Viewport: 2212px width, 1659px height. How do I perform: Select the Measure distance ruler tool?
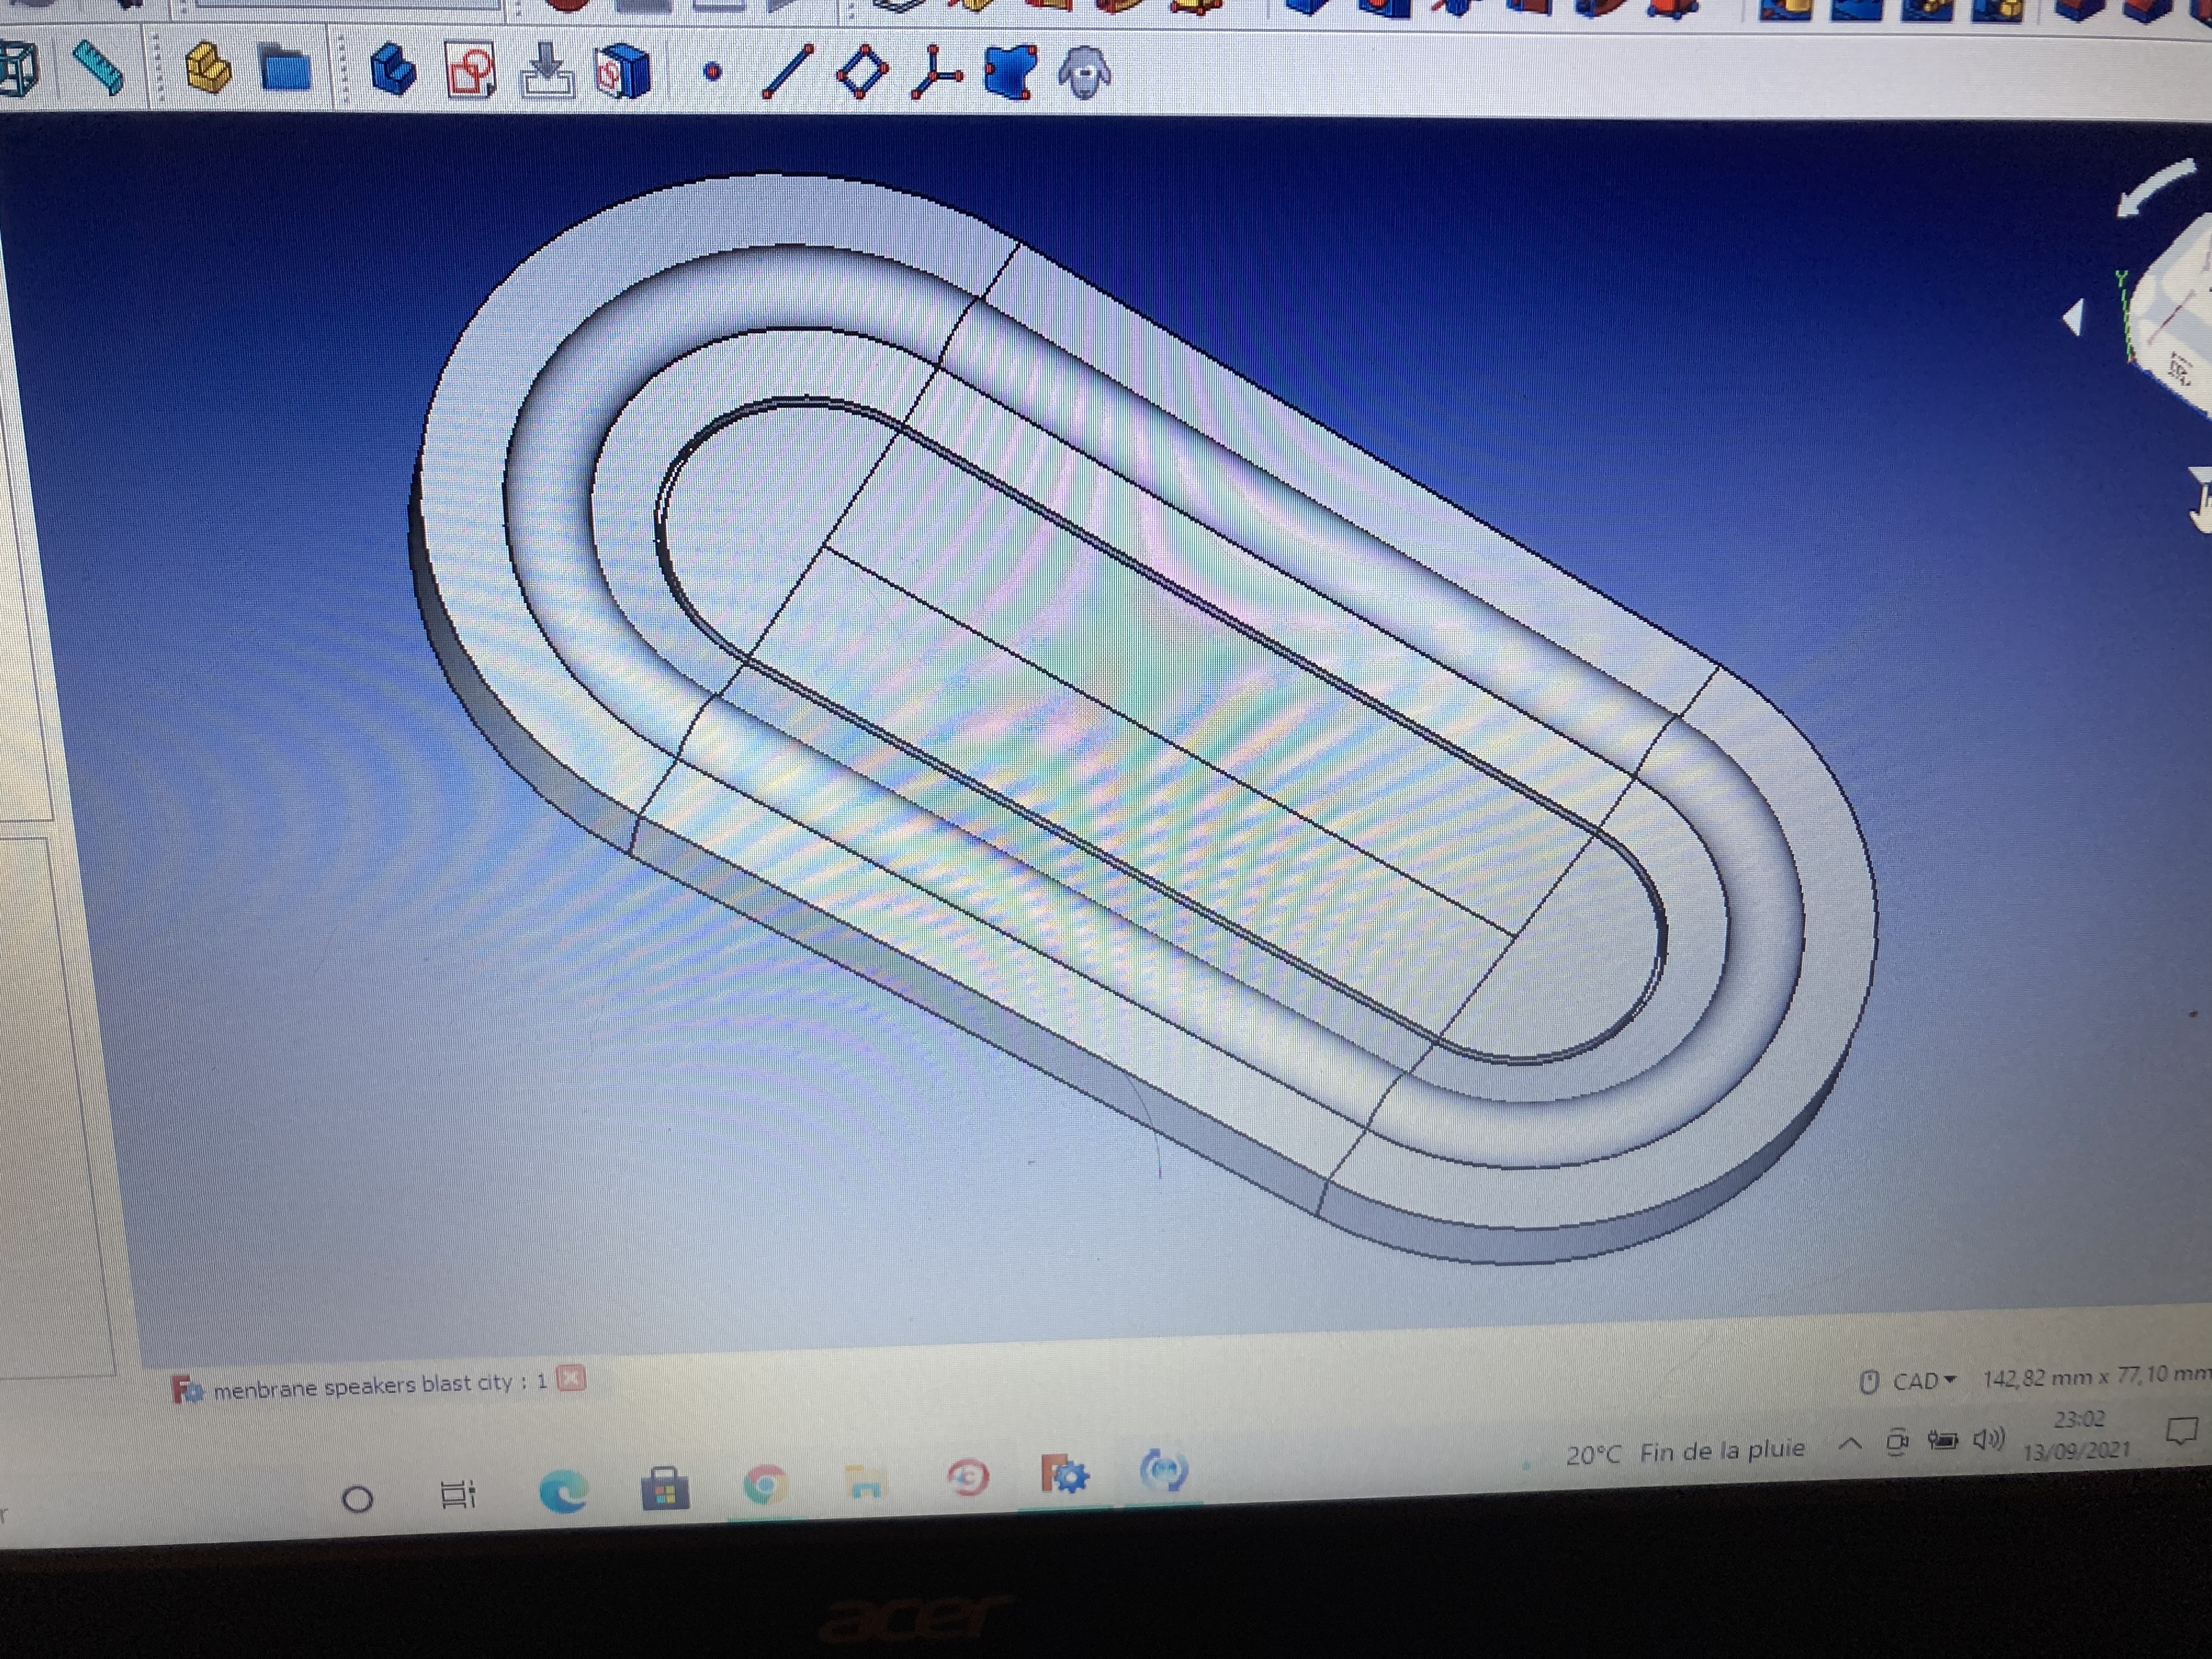[x=99, y=68]
